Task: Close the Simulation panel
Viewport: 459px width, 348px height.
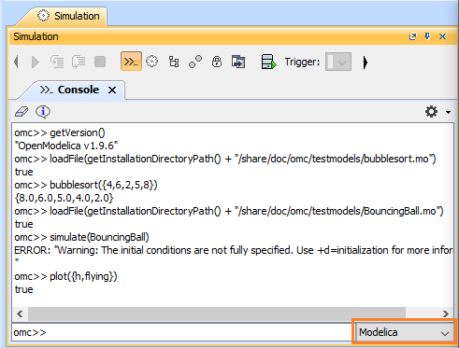Action: [x=442, y=36]
